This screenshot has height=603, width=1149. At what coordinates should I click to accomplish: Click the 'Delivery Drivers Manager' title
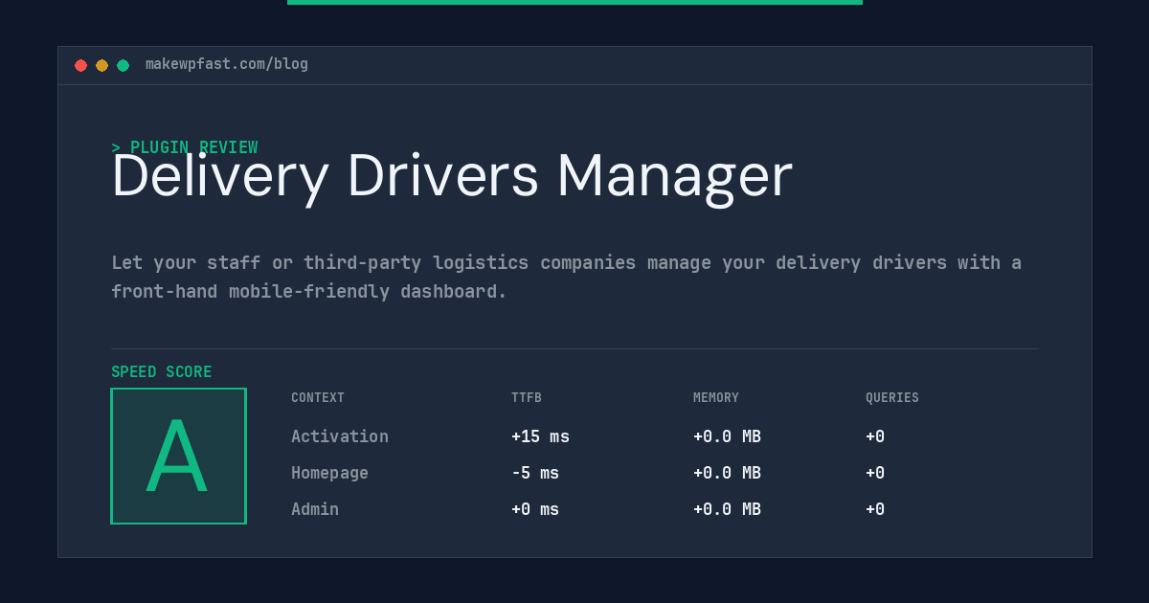(452, 177)
